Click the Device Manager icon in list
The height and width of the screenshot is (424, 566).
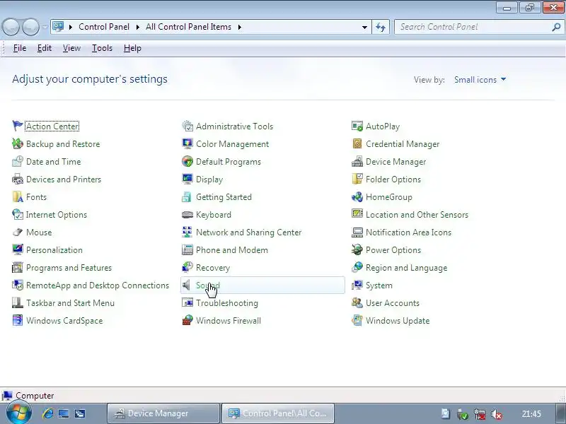(357, 162)
